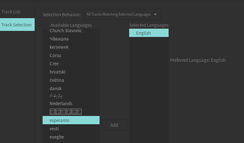Open the Selection Behavior dropdown
Image resolution: width=244 pixels, height=143 pixels.
(121, 15)
